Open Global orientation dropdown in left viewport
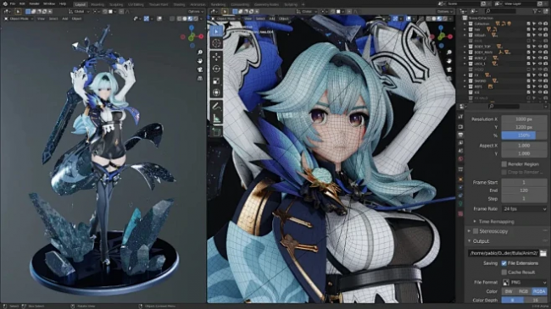This screenshot has width=551, height=309. pyautogui.click(x=79, y=11)
